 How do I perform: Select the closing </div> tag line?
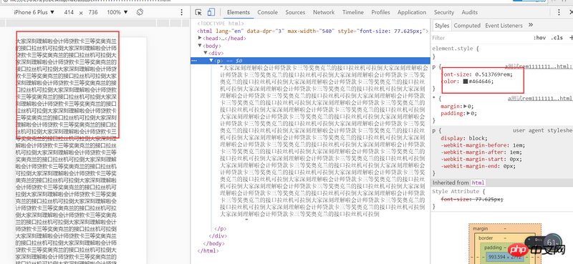point(218,236)
